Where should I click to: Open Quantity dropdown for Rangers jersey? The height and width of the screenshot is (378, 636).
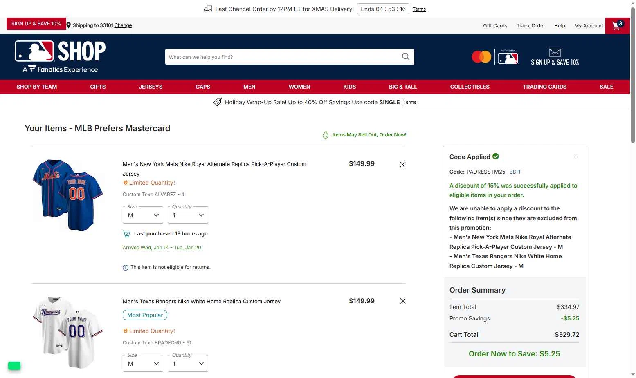[188, 363]
